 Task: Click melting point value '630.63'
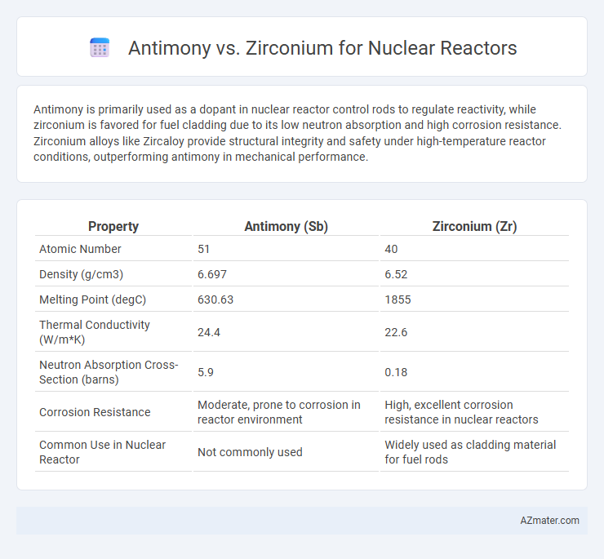point(215,299)
